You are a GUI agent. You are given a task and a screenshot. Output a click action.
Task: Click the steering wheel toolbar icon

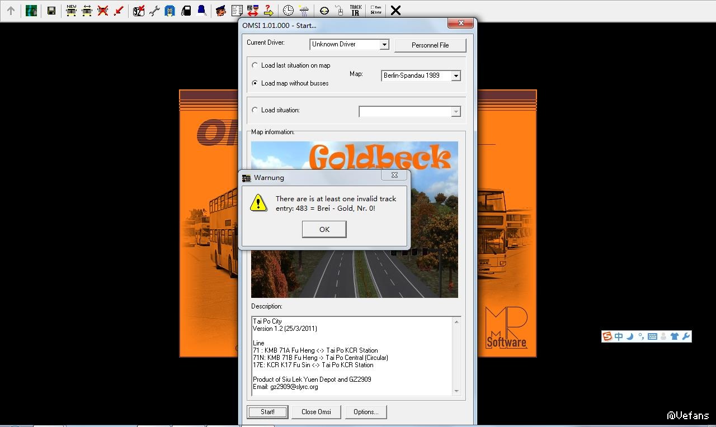click(x=324, y=11)
